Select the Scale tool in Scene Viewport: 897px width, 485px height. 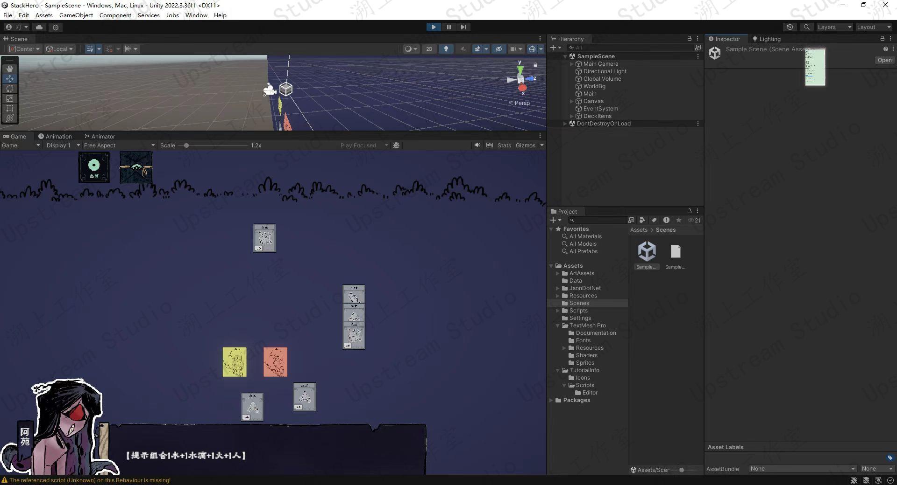[10, 98]
